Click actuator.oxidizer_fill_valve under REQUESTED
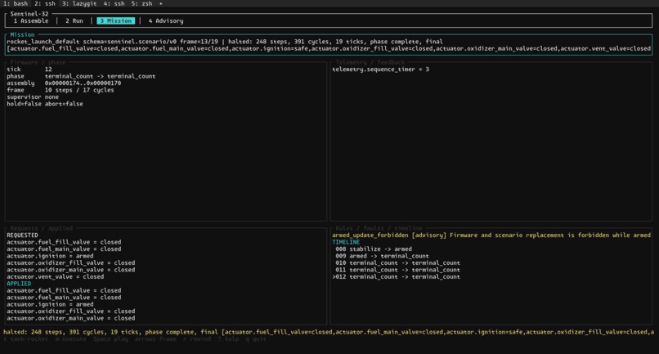This screenshot has width=659, height=354. [x=70, y=263]
